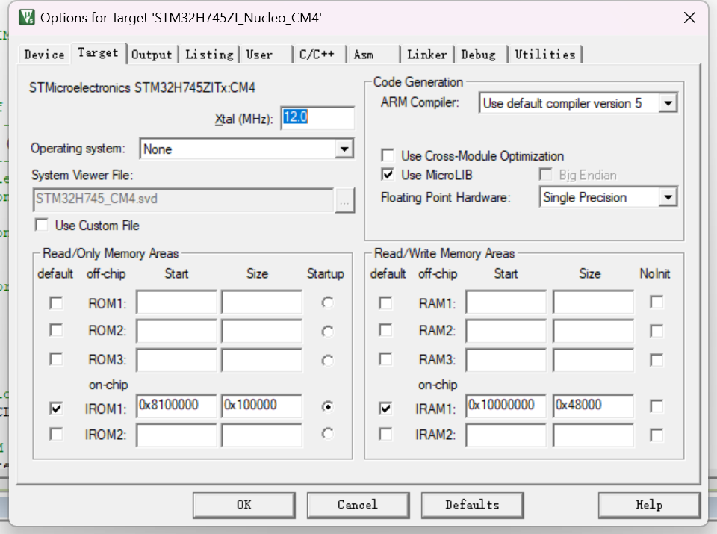Image resolution: width=717 pixels, height=534 pixels.
Task: Open Floating Point Hardware dropdown
Action: click(x=668, y=197)
